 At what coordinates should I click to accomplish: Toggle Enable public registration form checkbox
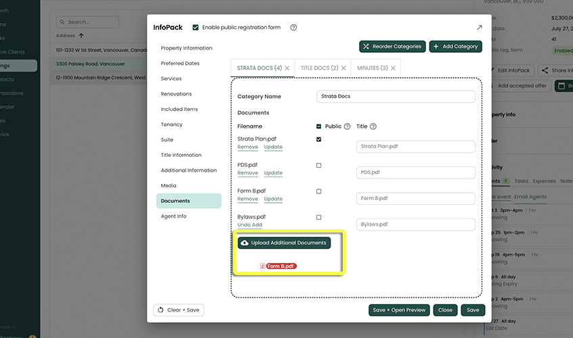196,28
